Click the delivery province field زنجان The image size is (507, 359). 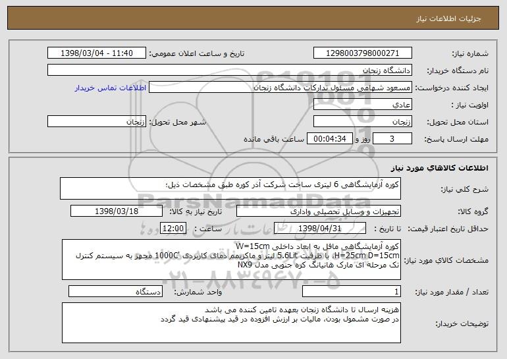click(362, 122)
